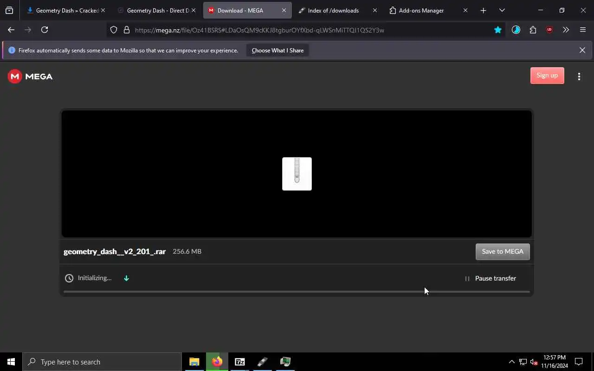Click the padlock site info icon
Screen dimensions: 594x371
tap(126, 30)
